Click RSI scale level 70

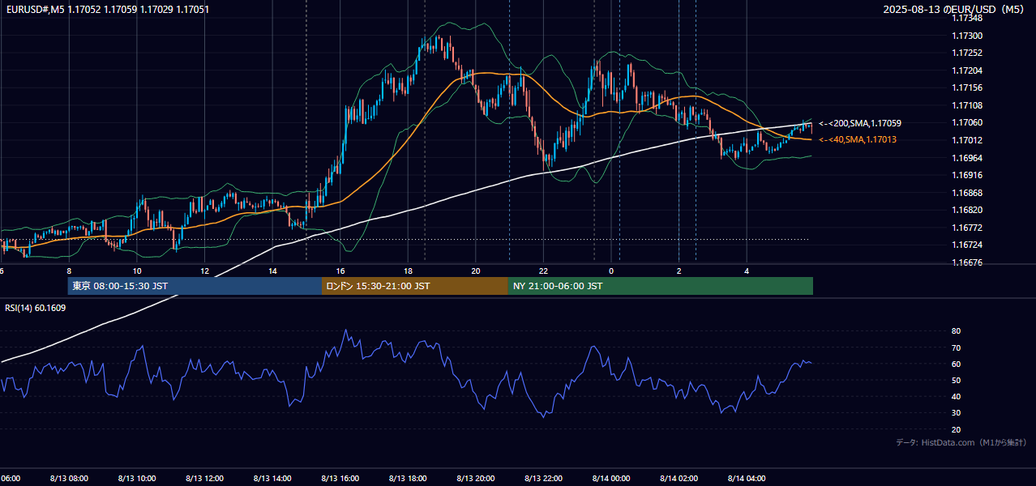tap(956, 347)
